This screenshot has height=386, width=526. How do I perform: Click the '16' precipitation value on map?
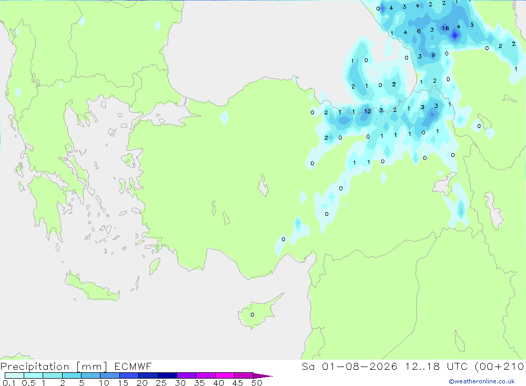pos(445,28)
